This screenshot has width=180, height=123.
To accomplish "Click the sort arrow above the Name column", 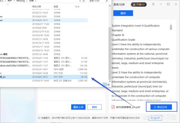I will click(x=8, y=5).
